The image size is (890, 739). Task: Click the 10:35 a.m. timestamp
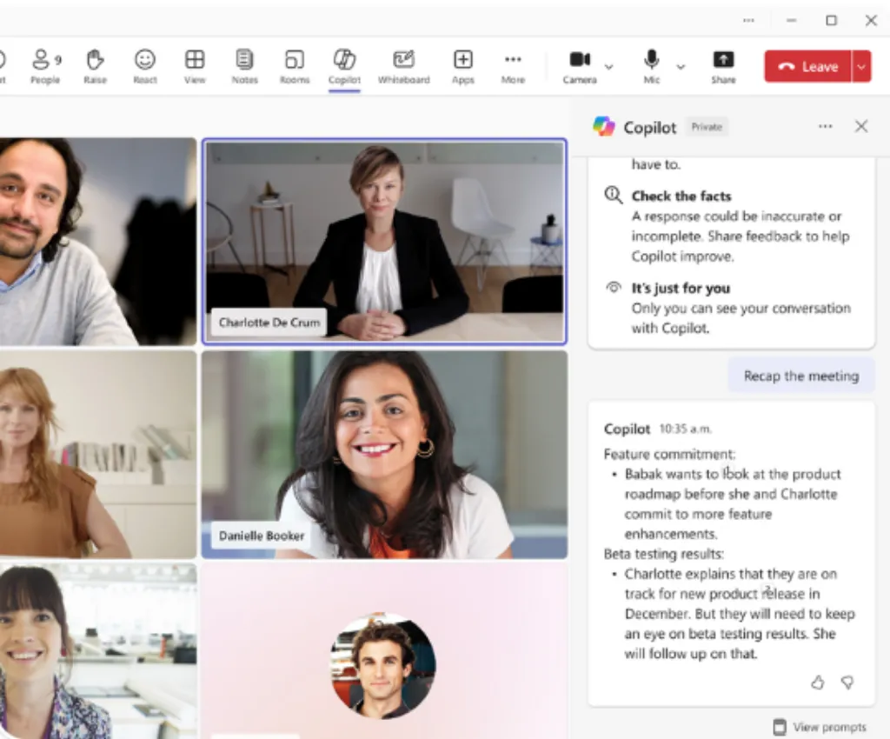pyautogui.click(x=685, y=429)
